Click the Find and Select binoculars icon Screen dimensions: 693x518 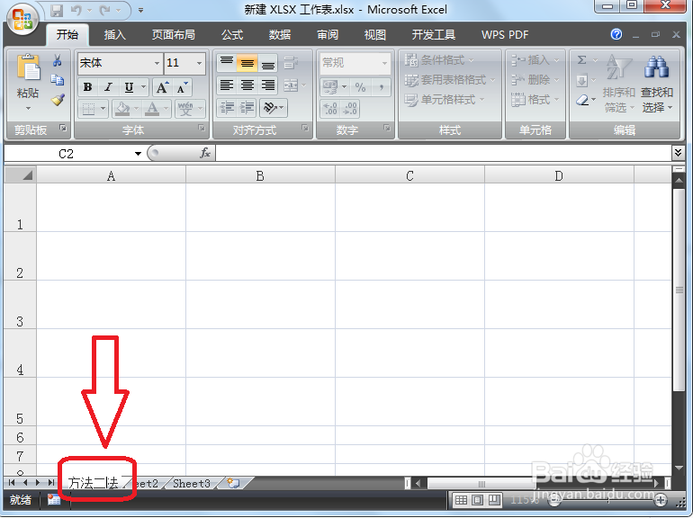pos(656,67)
